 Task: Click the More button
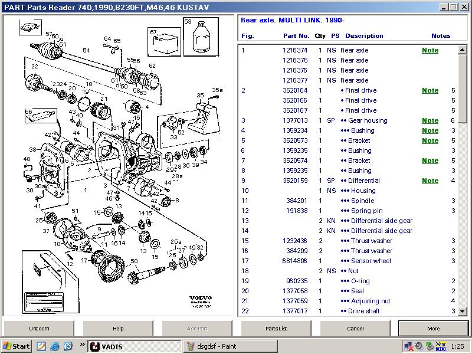coord(433,328)
